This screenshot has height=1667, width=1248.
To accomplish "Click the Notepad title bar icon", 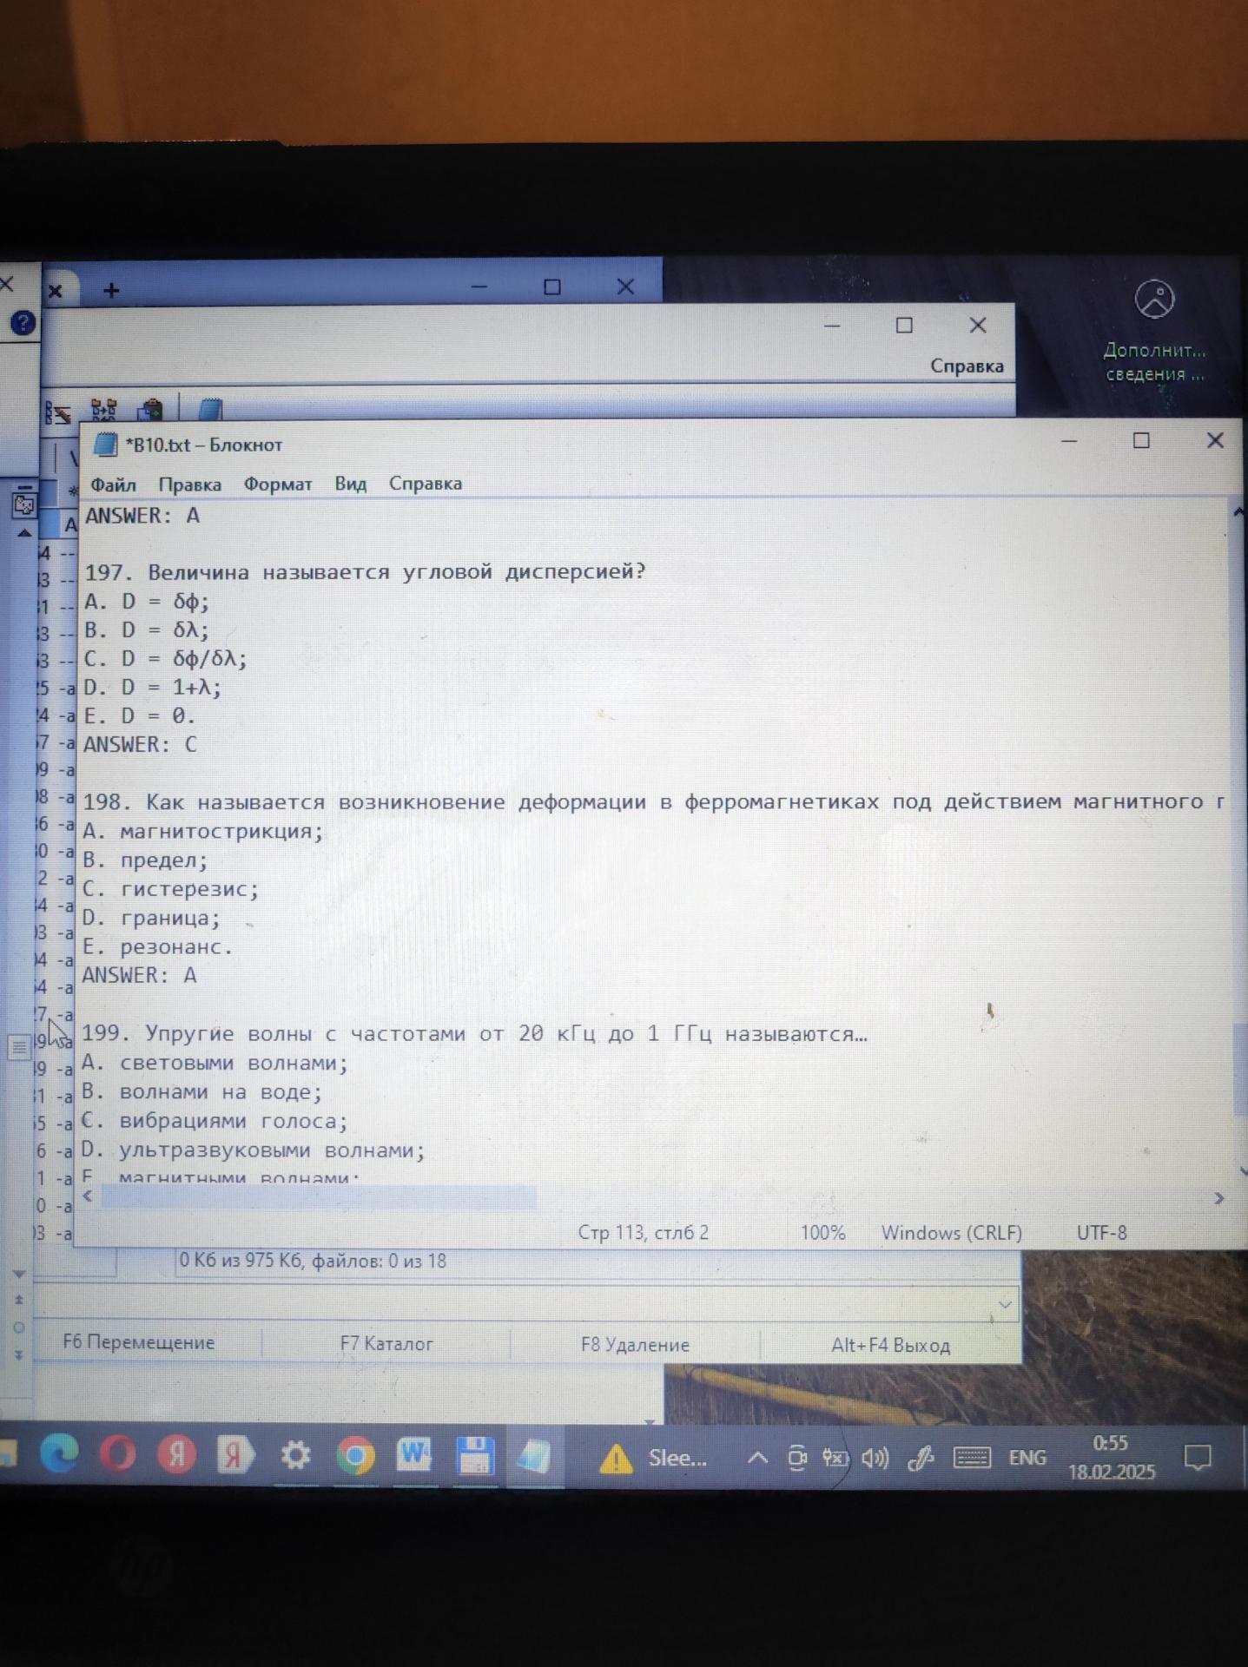I will coord(105,445).
